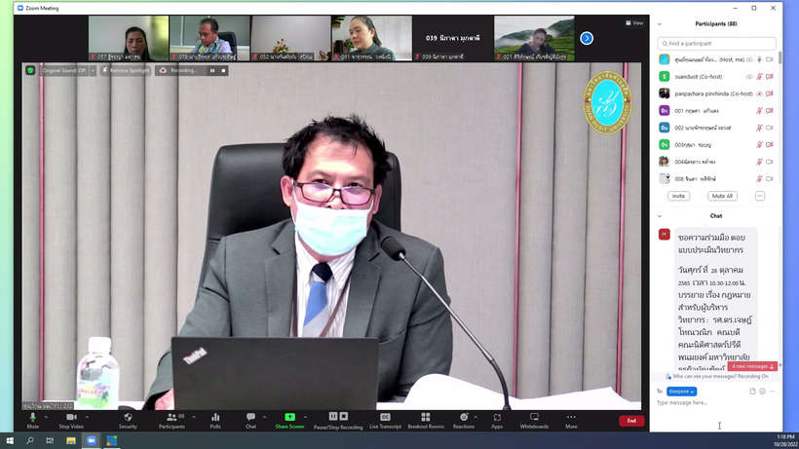Image resolution: width=799 pixels, height=449 pixels.
Task: Select video thumbnail of participant 057
Action: click(129, 38)
